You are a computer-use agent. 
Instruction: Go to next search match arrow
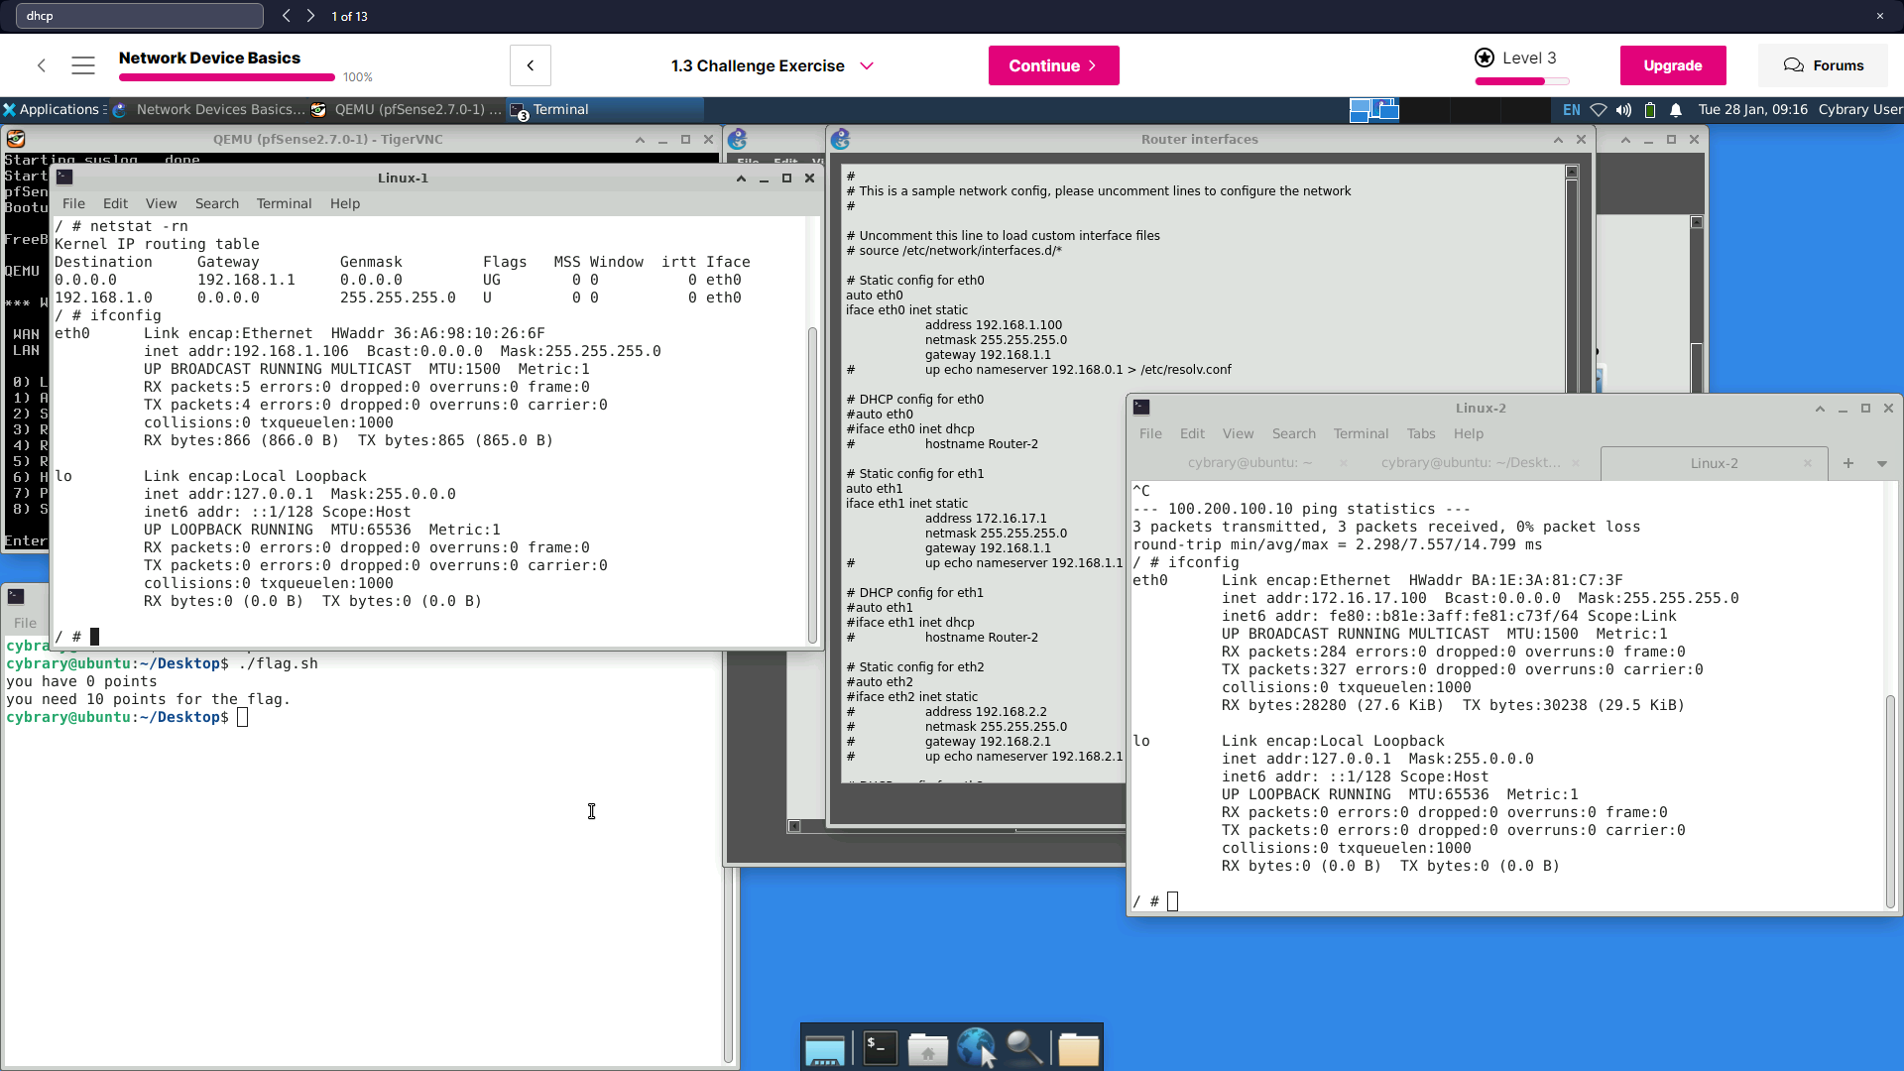[310, 16]
